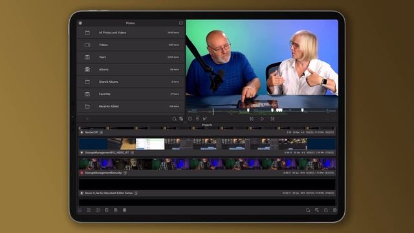This screenshot has width=414, height=233.
Task: Open the Years folder
Action: click(131, 57)
